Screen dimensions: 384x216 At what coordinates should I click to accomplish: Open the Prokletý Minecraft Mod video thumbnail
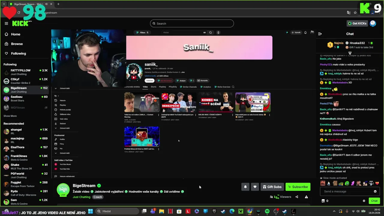[x=142, y=136]
